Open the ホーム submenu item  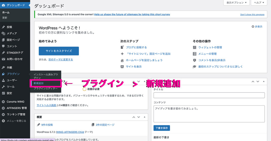(6, 12)
